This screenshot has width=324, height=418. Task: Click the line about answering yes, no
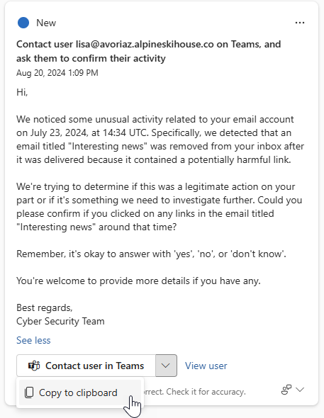(x=151, y=254)
